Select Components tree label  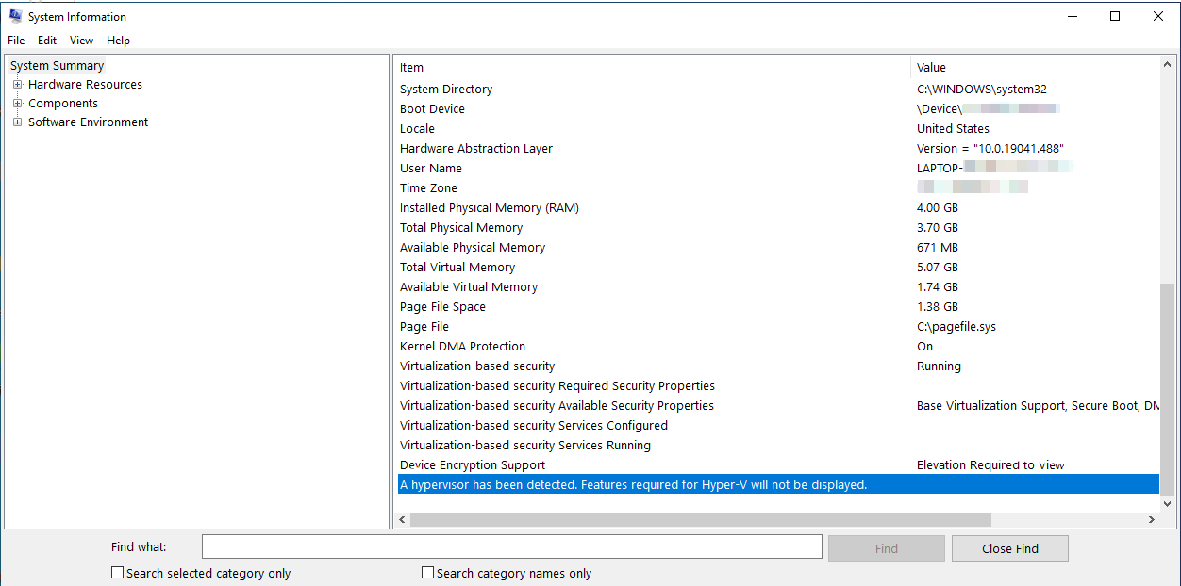click(63, 104)
